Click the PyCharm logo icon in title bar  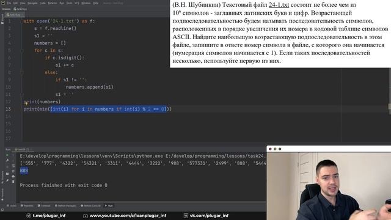[3, 3]
